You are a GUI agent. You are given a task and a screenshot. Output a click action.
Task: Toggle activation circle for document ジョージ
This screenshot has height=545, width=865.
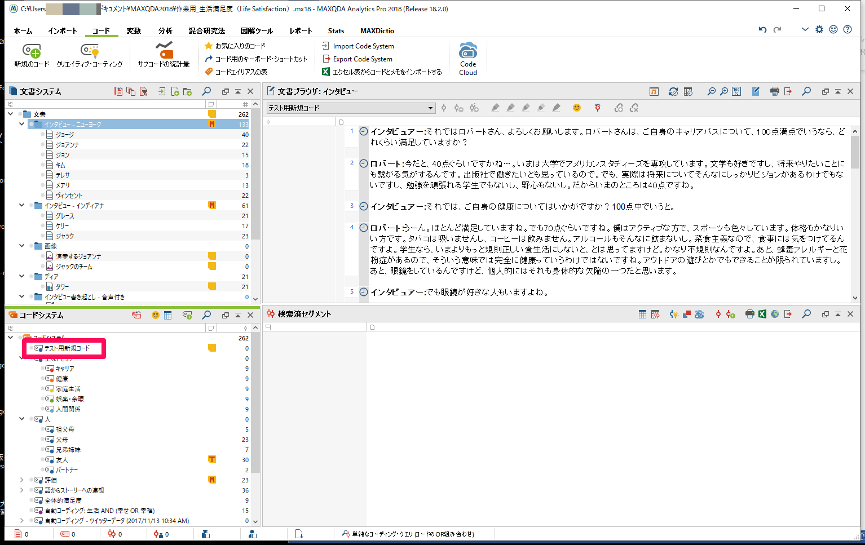pyautogui.click(x=42, y=135)
